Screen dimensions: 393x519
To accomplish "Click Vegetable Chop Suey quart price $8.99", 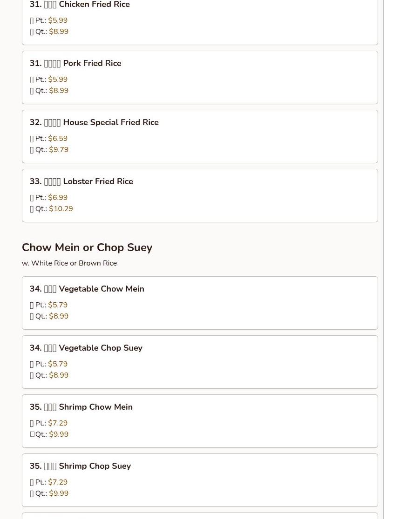I will (59, 375).
